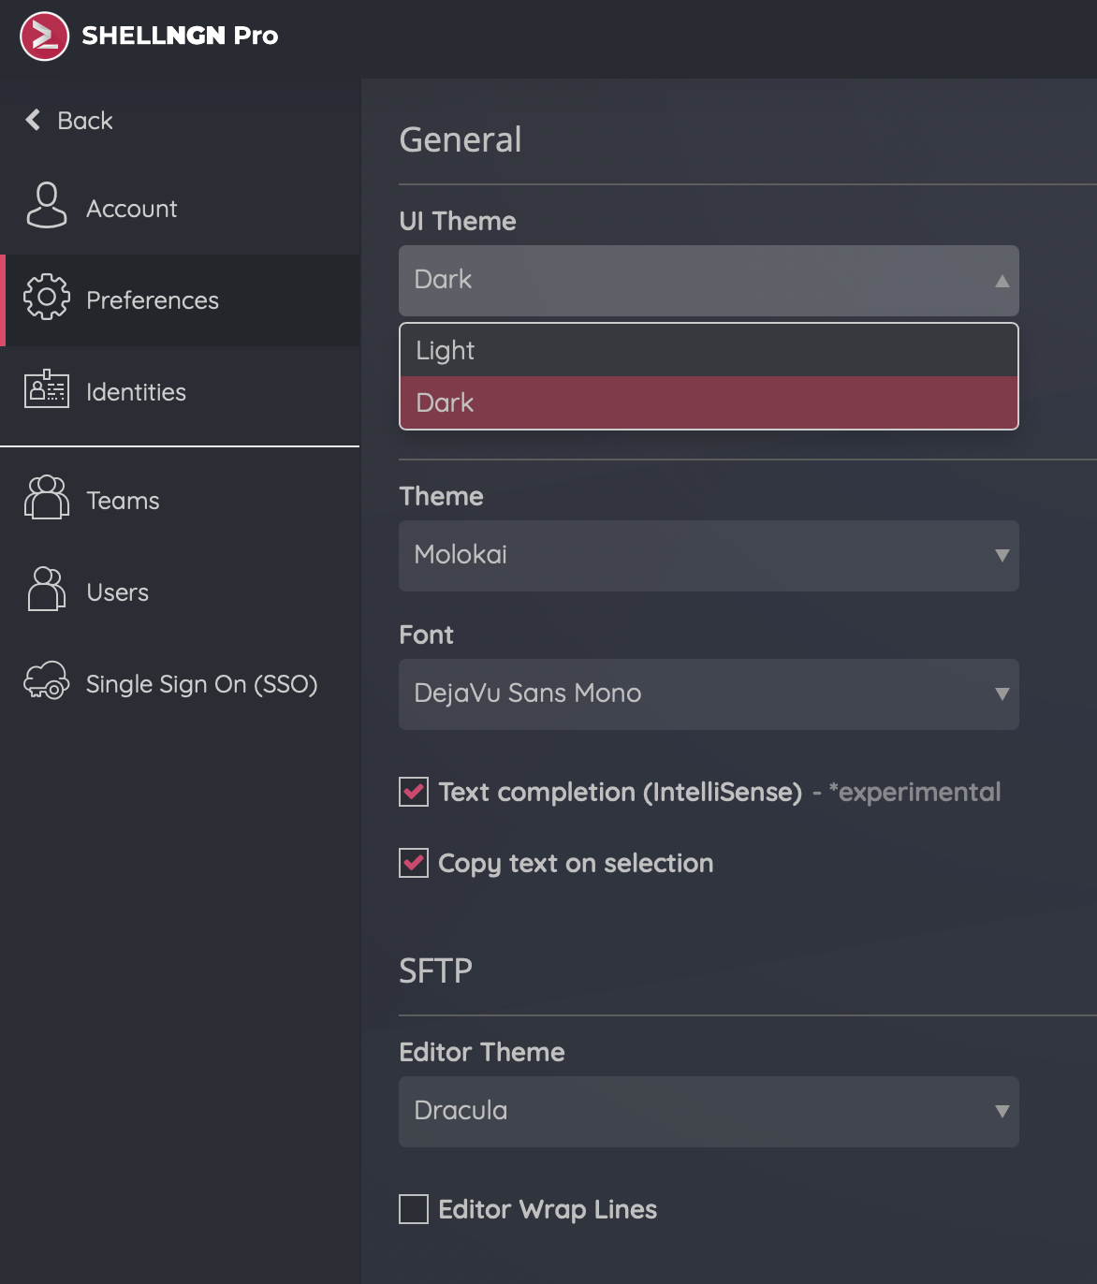This screenshot has height=1284, width=1097.
Task: Expand the Theme dropdown set to Molokai
Action: tap(709, 556)
